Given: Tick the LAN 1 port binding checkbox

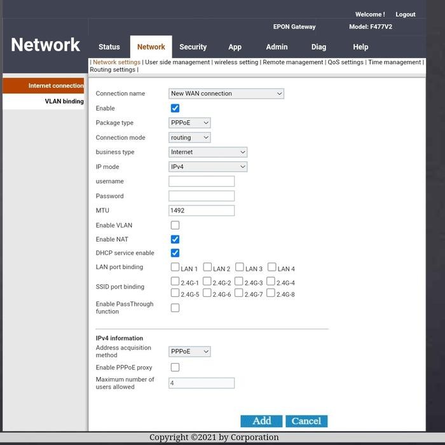Looking at the screenshot, I should pos(175,268).
